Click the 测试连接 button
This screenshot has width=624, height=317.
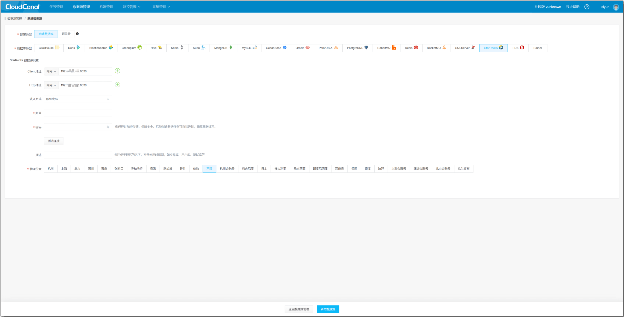[54, 141]
